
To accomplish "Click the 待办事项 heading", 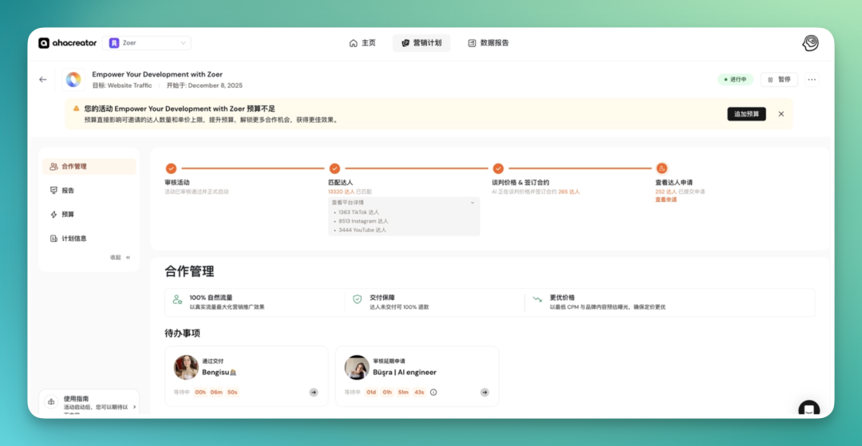I will 183,334.
